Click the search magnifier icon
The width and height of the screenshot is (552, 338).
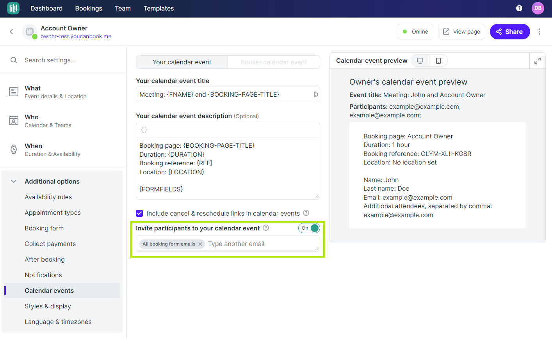click(x=14, y=60)
